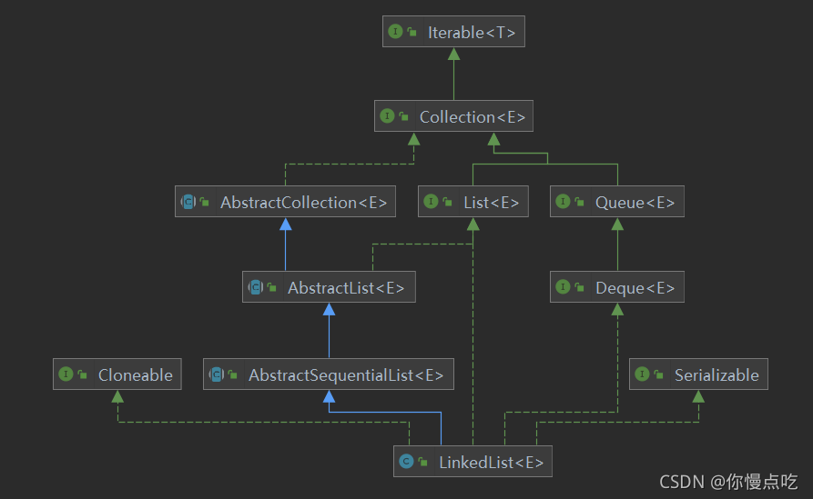
Task: Click the public lock icon on LinkedList<E>
Action: point(423,462)
